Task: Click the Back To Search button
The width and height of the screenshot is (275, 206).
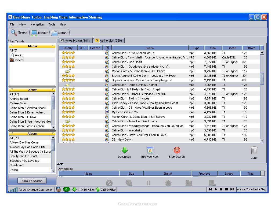Action: (32, 181)
